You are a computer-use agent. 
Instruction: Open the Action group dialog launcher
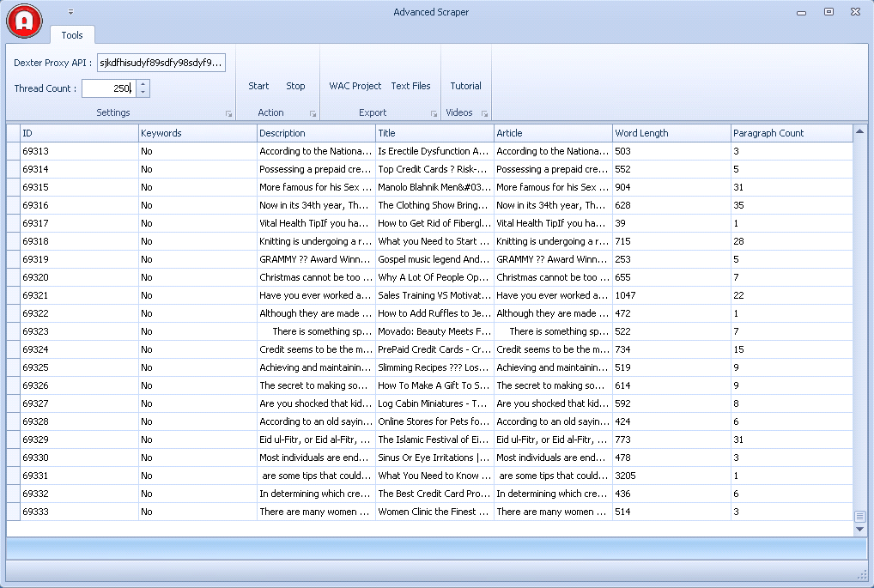[x=313, y=113]
